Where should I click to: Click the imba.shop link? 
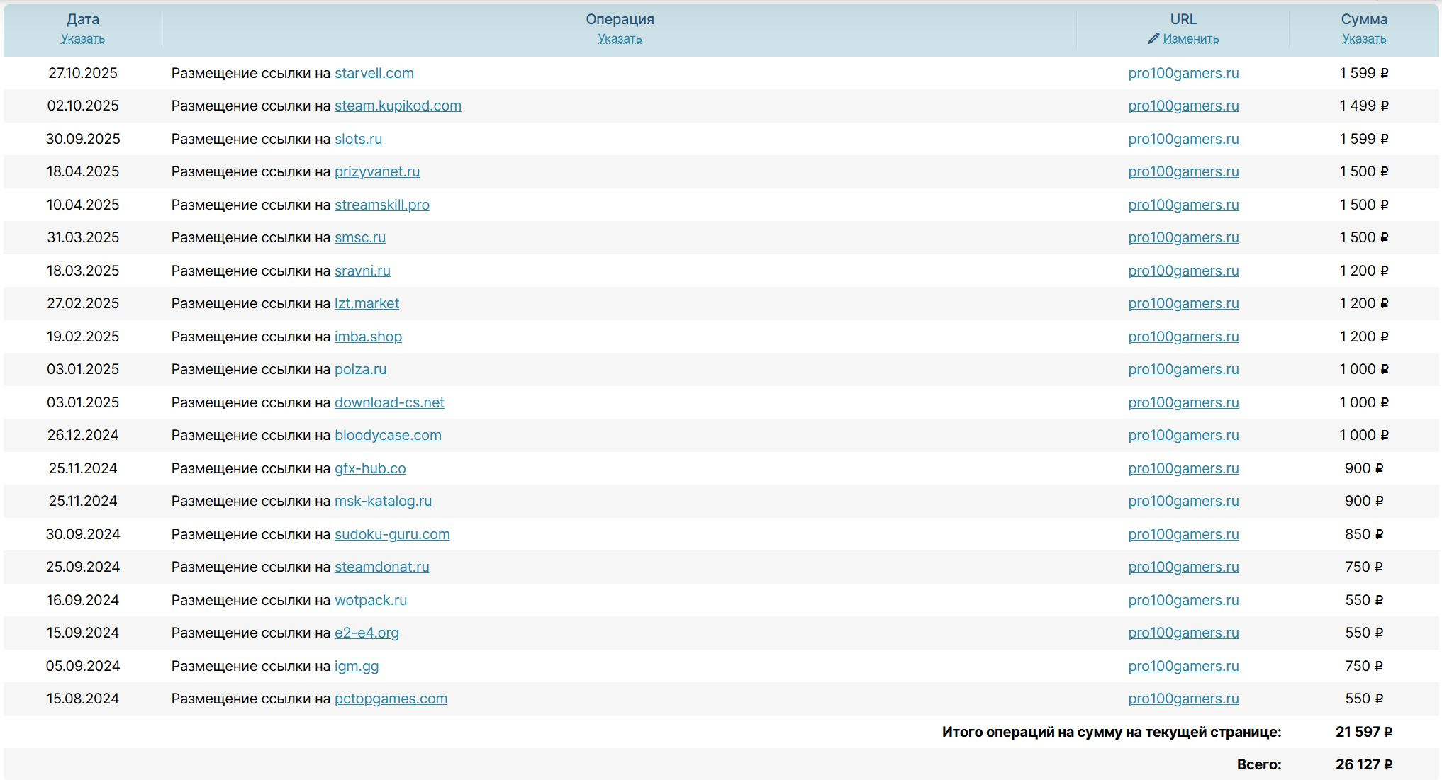[x=368, y=337]
